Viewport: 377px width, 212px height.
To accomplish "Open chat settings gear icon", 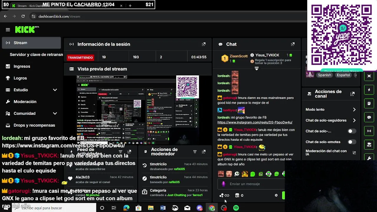I will 276,195.
